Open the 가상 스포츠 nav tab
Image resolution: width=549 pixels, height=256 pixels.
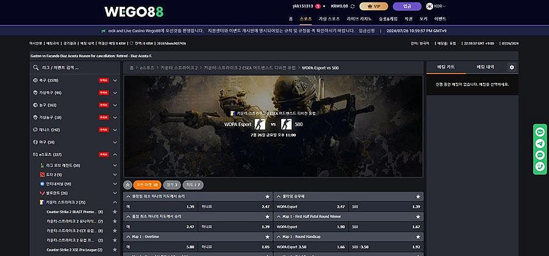[329, 19]
